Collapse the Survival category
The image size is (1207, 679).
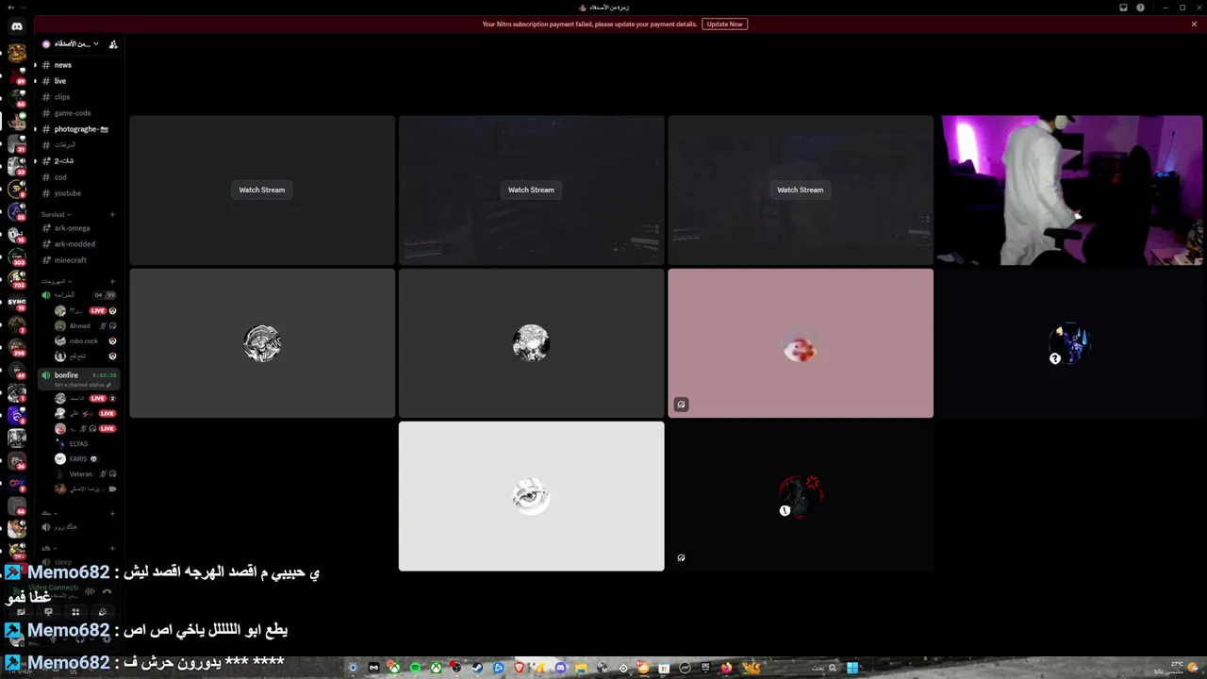[x=55, y=214]
